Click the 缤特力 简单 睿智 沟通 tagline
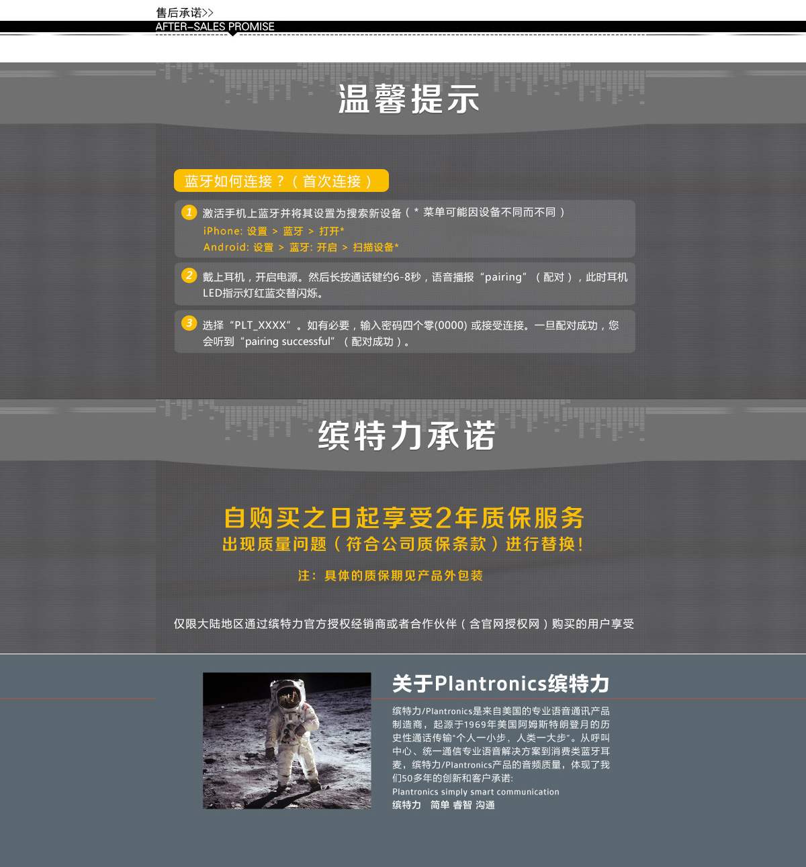This screenshot has height=867, width=806. click(x=443, y=805)
